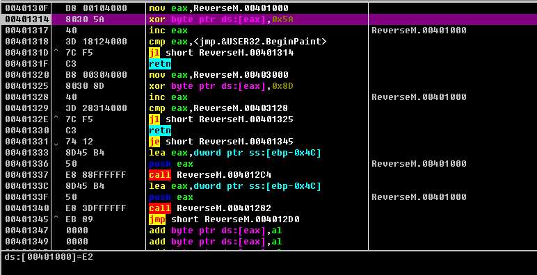Select hex bytes B8 00304000
Viewport: 537px width, 275px height.
point(96,75)
